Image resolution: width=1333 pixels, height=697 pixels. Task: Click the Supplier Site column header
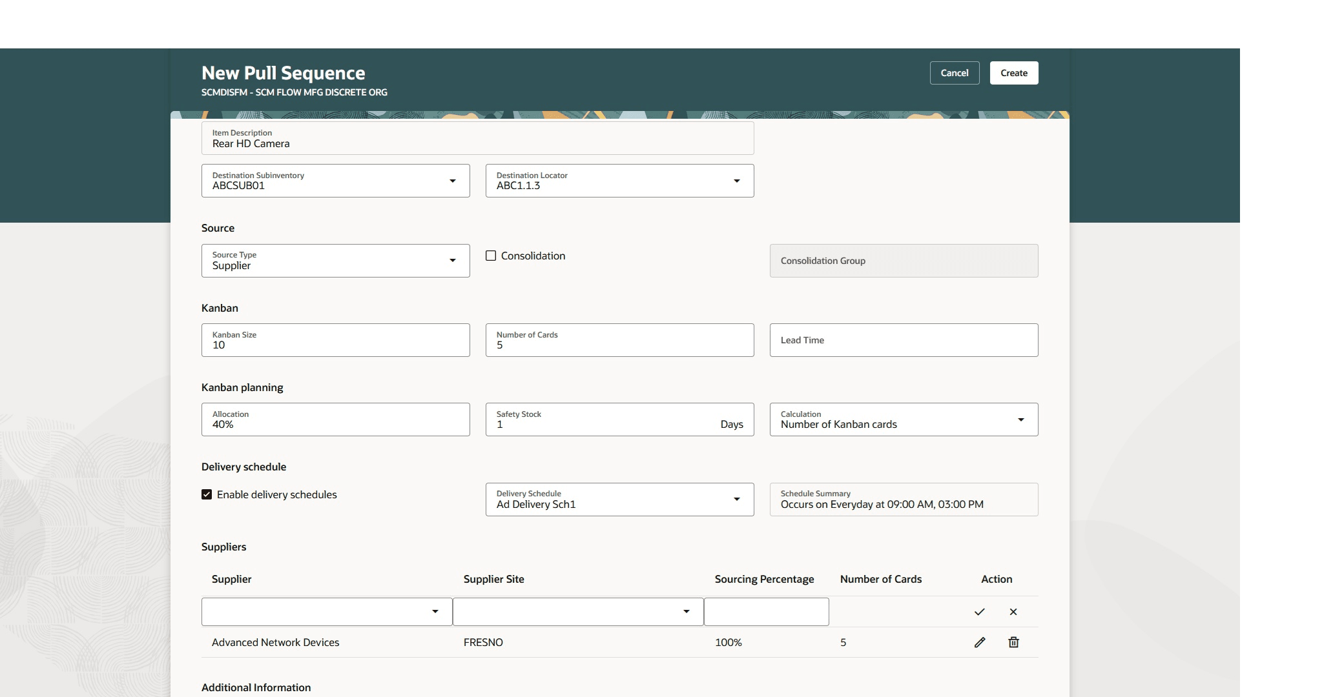tap(494, 579)
